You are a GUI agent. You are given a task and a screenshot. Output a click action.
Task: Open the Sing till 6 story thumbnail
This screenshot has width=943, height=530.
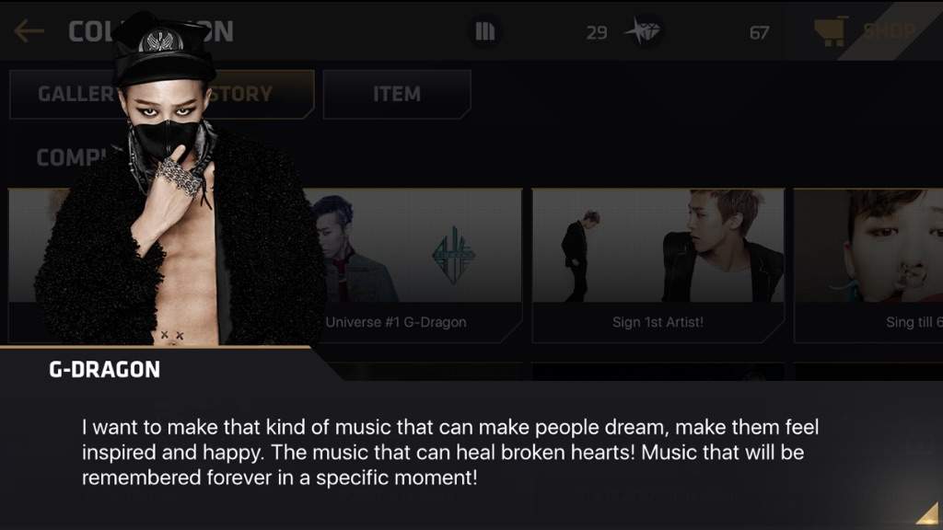pos(868,246)
